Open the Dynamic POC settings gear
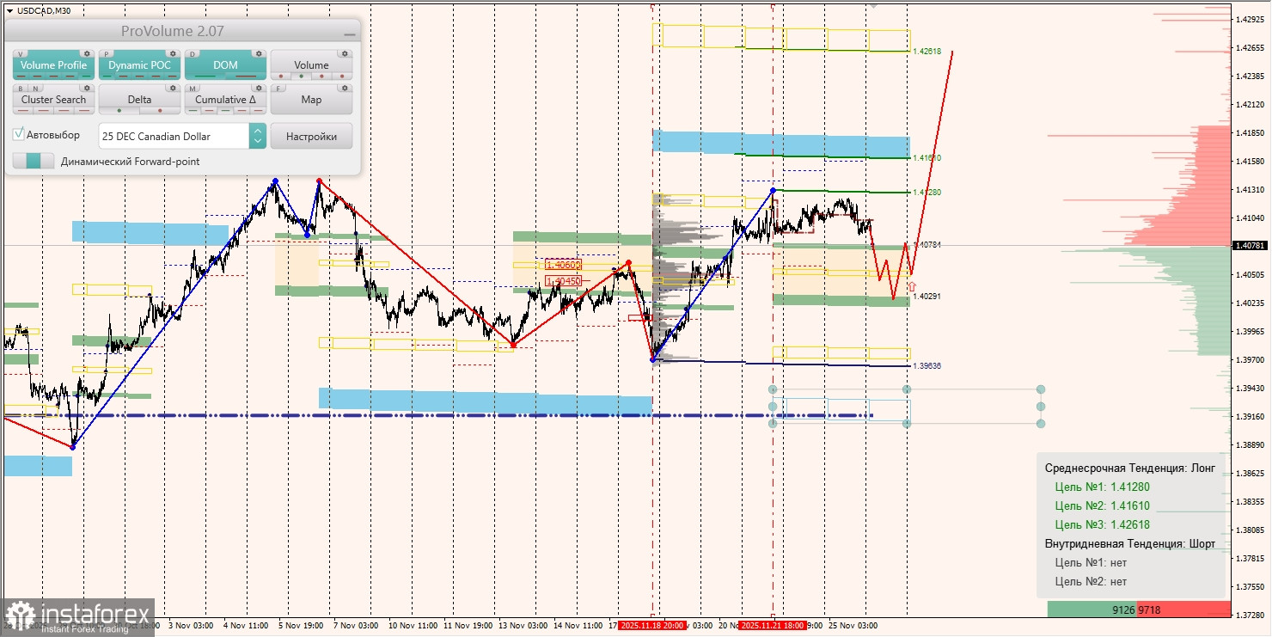Screen dimensions: 1272x637 (x=174, y=53)
